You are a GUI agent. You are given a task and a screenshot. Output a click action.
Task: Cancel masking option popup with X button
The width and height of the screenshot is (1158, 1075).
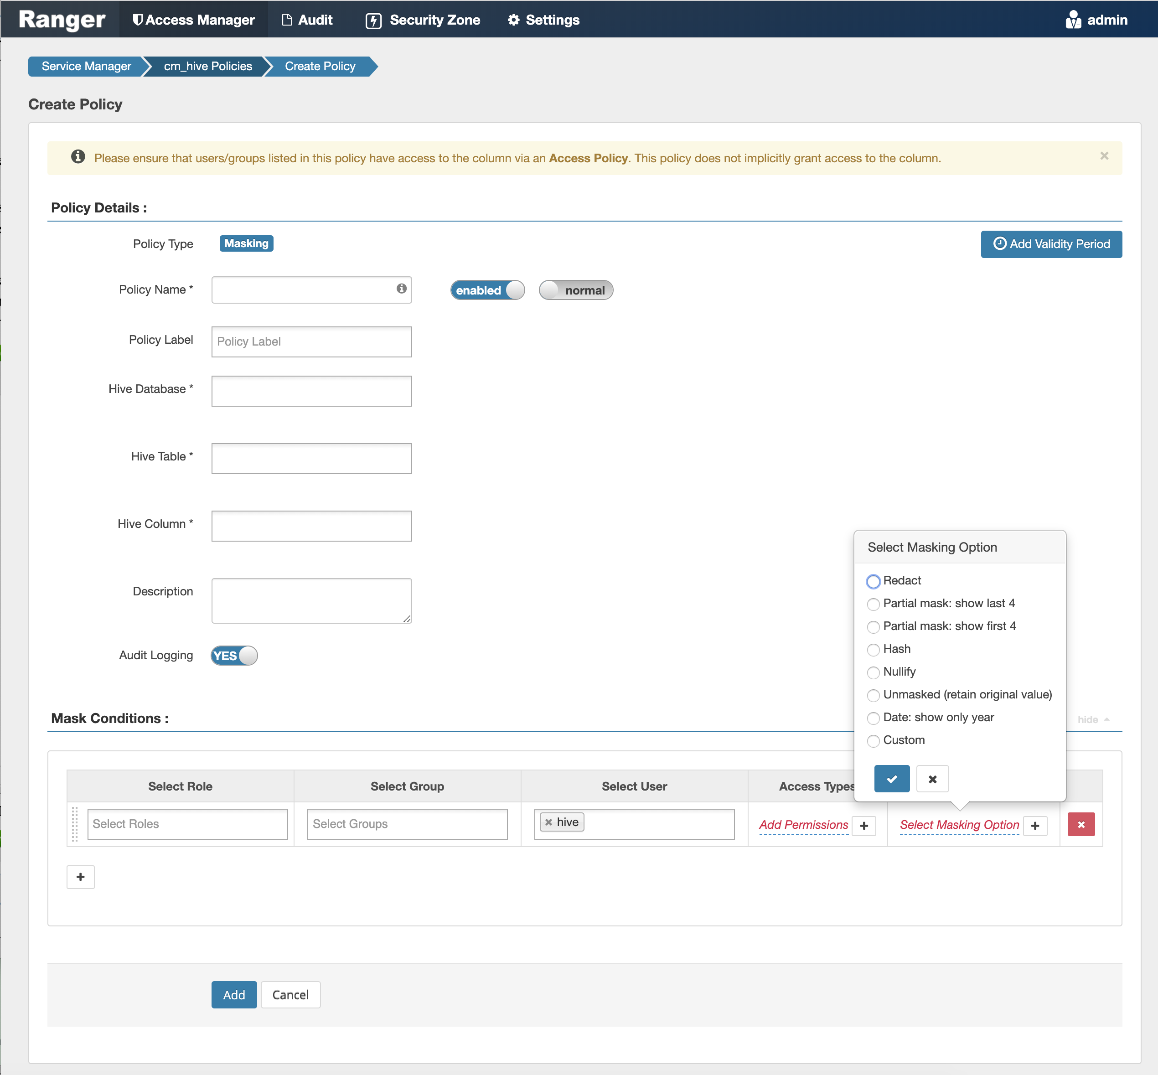[x=932, y=778]
